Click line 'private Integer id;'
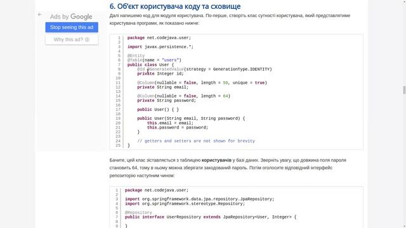The width and height of the screenshot is (406, 228). coord(160,73)
